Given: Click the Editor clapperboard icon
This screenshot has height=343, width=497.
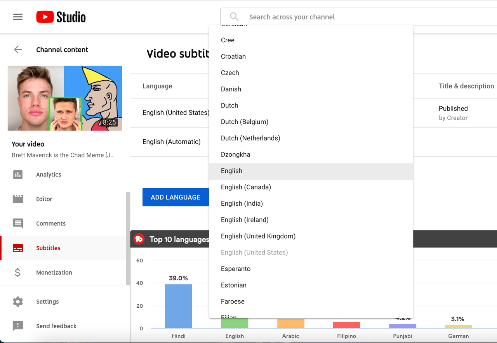Looking at the screenshot, I should click(x=18, y=199).
